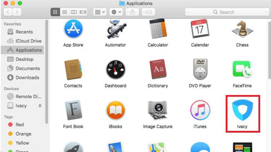Select the Contacts app icon
The image size is (271, 152).
[x=73, y=69]
